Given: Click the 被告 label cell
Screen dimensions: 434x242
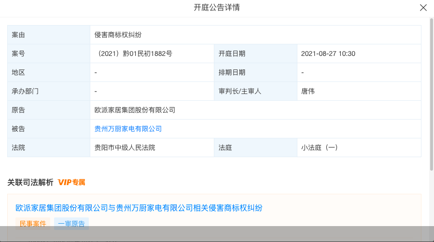Looking at the screenshot, I should pos(49,129).
